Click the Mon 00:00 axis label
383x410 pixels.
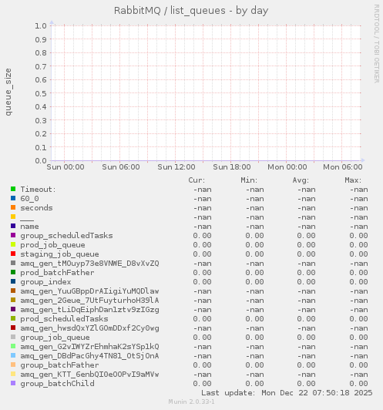[x=287, y=167]
